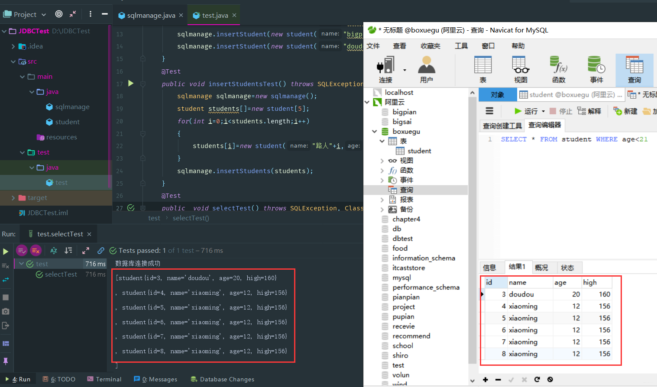
Task: Open the Terminal tool window
Action: (x=104, y=379)
